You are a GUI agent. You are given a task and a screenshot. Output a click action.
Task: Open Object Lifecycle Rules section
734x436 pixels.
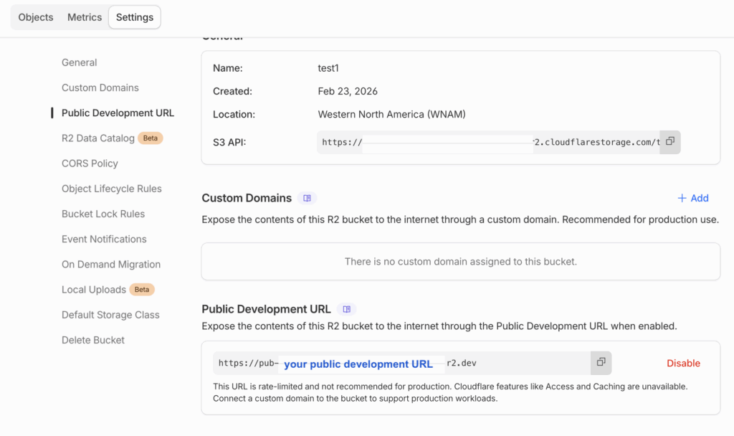tap(111, 189)
